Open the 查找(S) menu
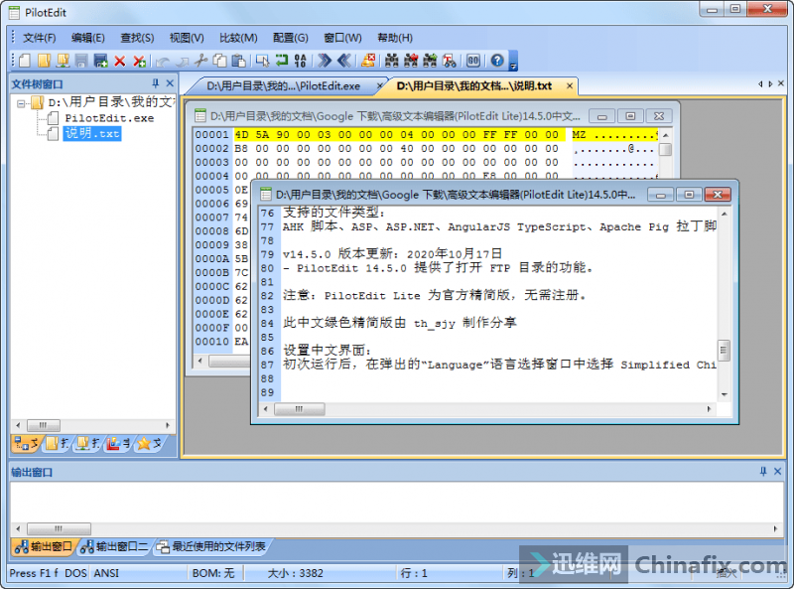The width and height of the screenshot is (794, 589). pos(137,38)
